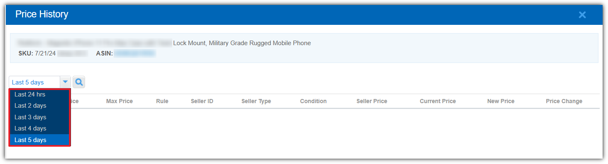Viewport: 608px width, 164px height.
Task: Sort by Seller ID column
Action: coord(202,101)
